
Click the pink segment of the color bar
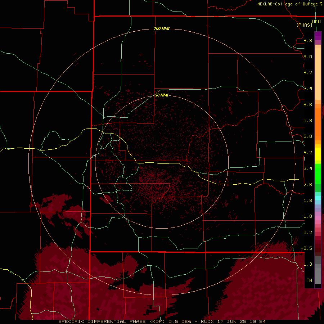click(x=318, y=218)
